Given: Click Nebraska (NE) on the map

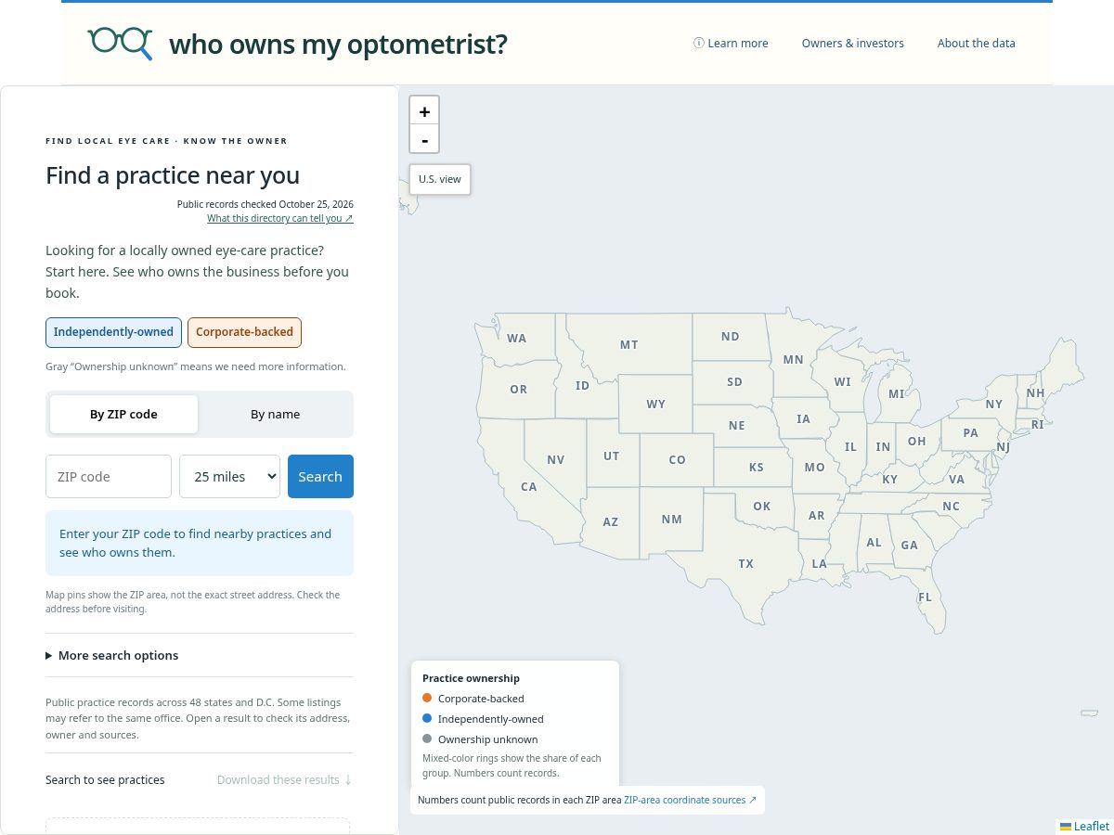Looking at the screenshot, I should (737, 426).
